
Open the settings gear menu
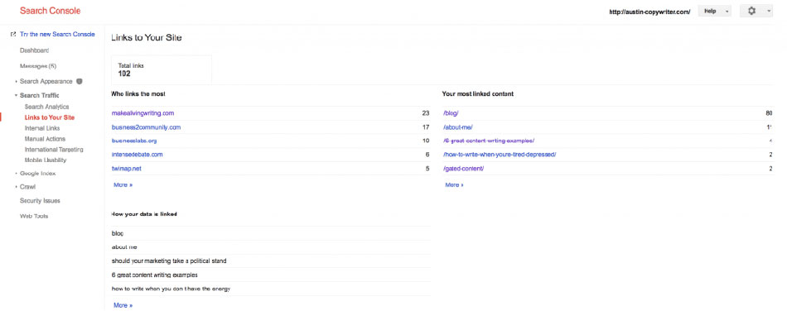click(756, 11)
